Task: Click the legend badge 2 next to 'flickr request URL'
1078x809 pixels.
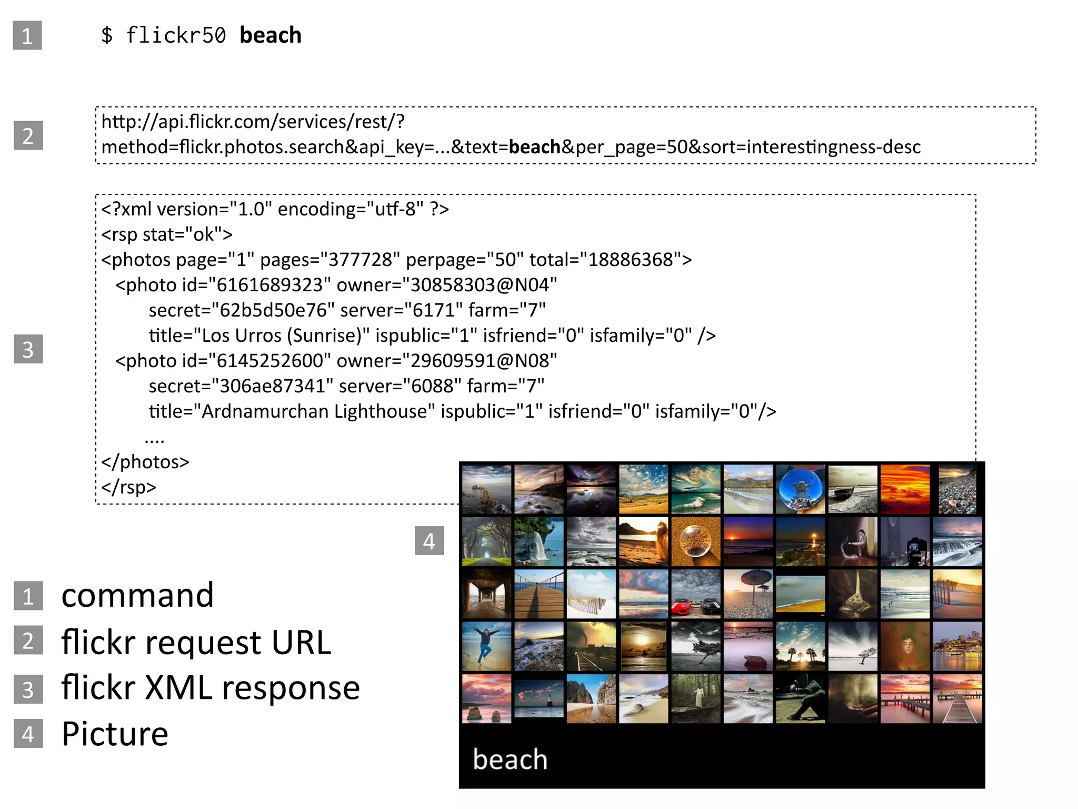Action: (x=28, y=641)
